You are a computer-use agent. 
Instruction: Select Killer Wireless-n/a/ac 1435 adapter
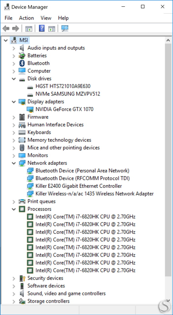[95, 194]
